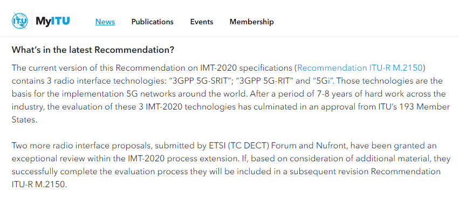
Task: Click the '193 Member' text in paragraph
Action: [426, 107]
